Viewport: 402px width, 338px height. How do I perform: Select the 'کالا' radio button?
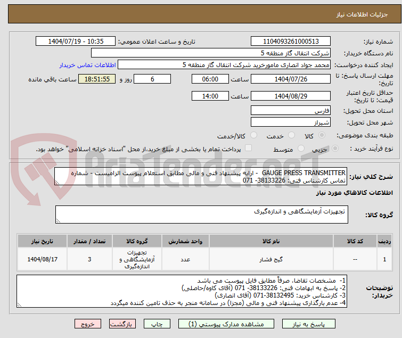click(x=322, y=135)
